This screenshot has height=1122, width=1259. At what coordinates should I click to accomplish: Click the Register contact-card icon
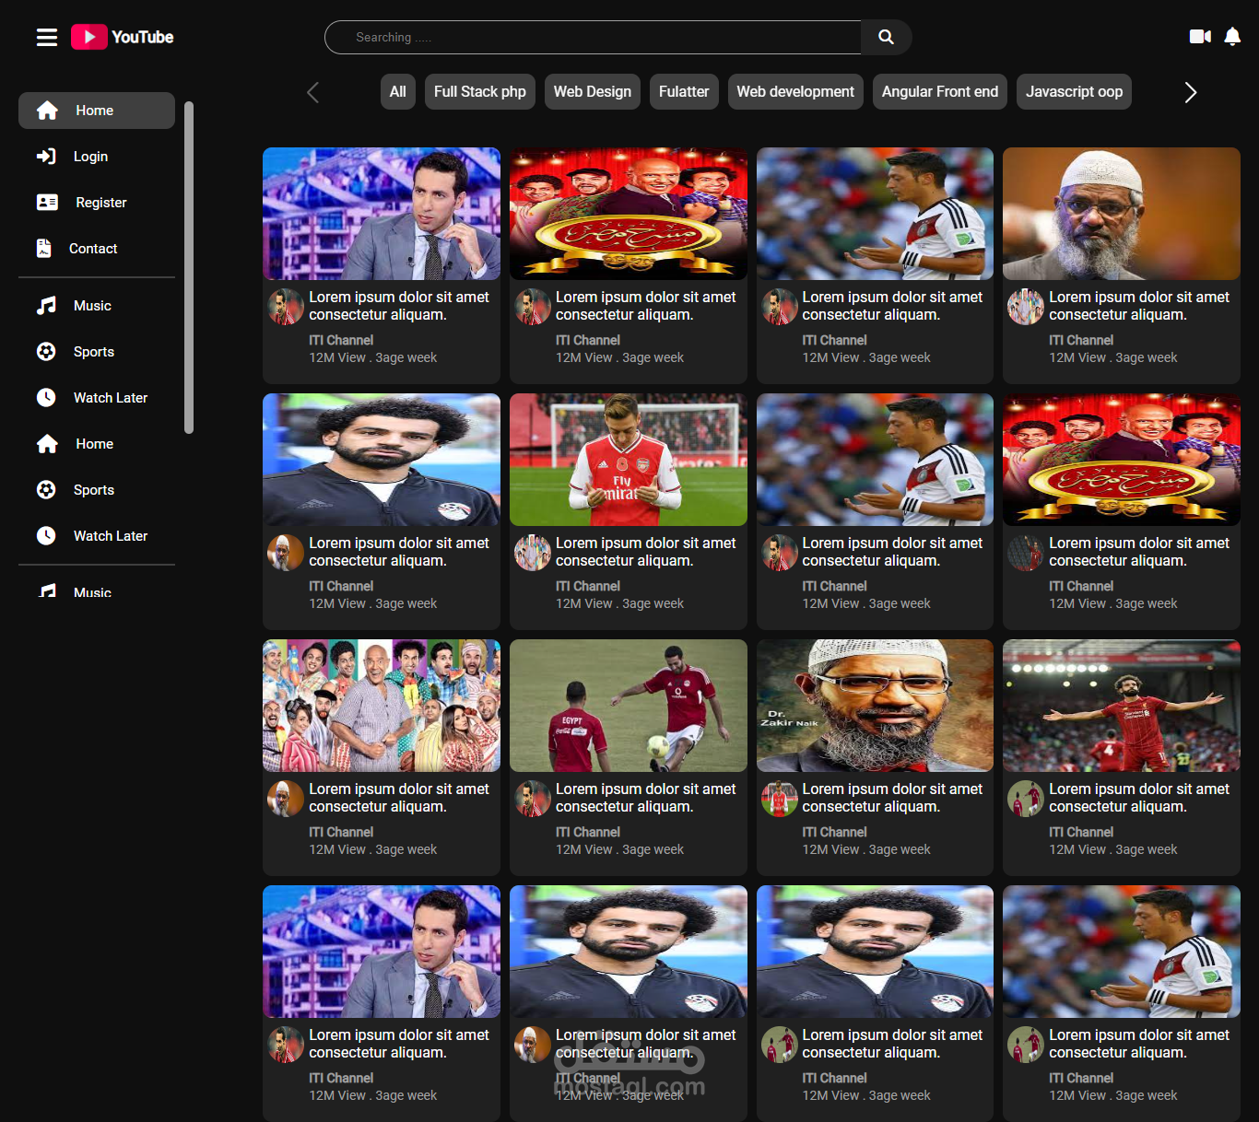47,202
